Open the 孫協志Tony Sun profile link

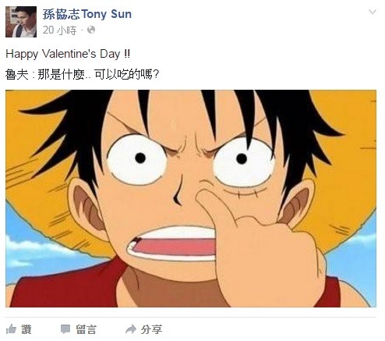click(87, 14)
